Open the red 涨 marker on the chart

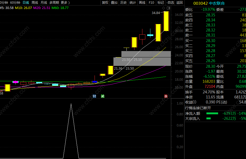pos(166,96)
